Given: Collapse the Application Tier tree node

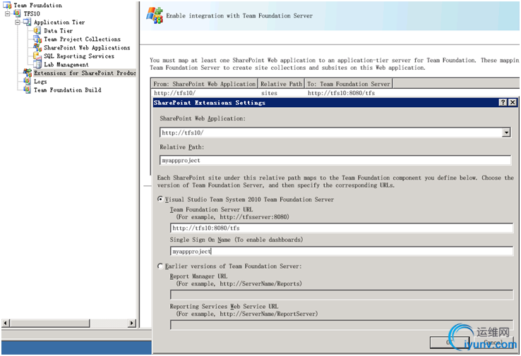Looking at the screenshot, I should [x=17, y=23].
